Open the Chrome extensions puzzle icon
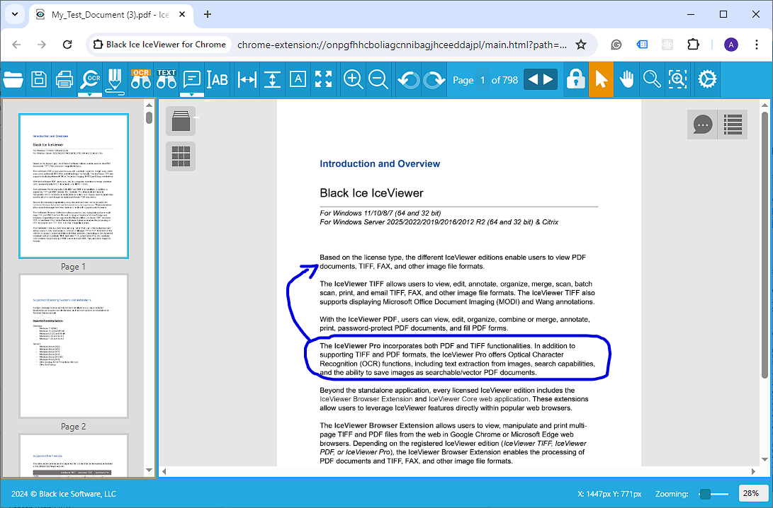Viewport: 773px width, 508px height. [693, 45]
